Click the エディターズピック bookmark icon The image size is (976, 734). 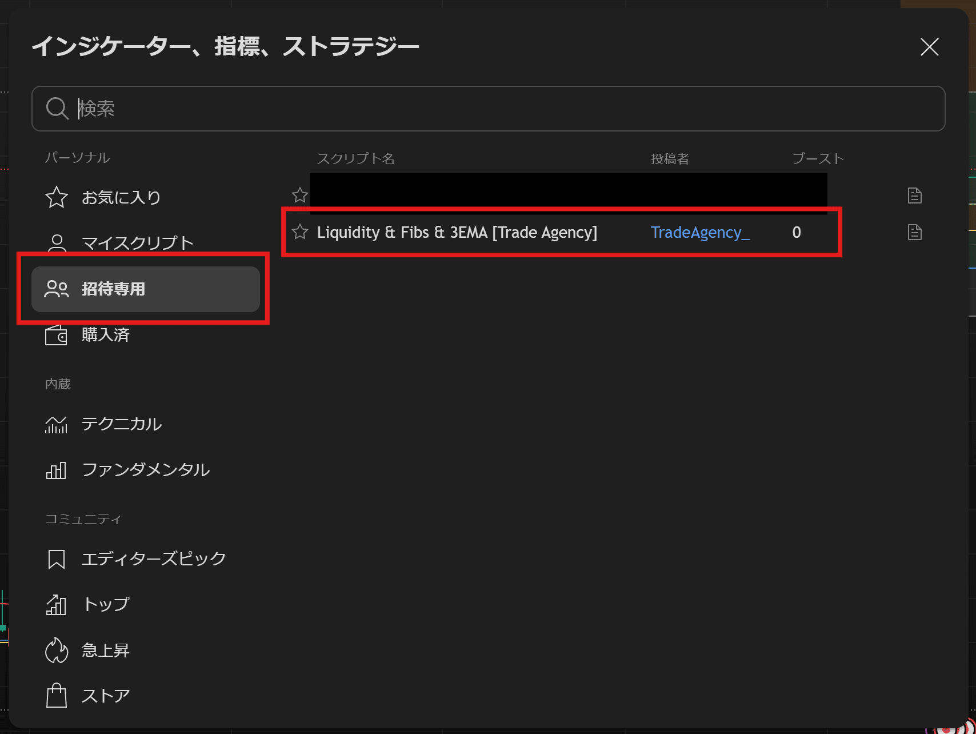(x=56, y=559)
